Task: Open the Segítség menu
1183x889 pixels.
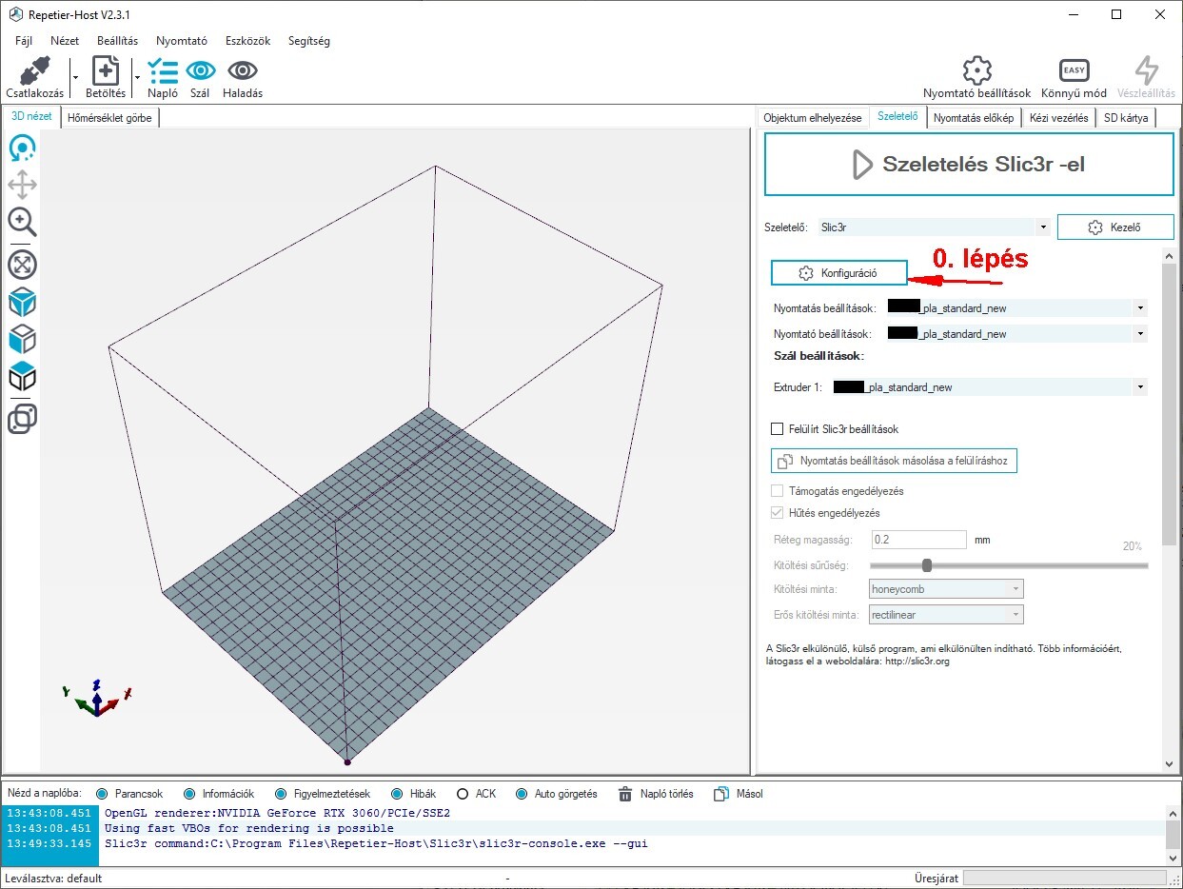Action: pyautogui.click(x=307, y=41)
